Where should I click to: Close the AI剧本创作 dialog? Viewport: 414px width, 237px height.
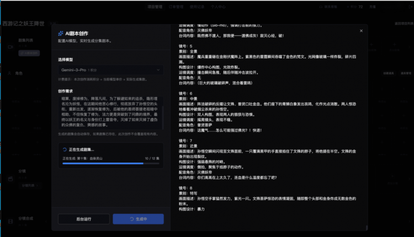coord(361,31)
